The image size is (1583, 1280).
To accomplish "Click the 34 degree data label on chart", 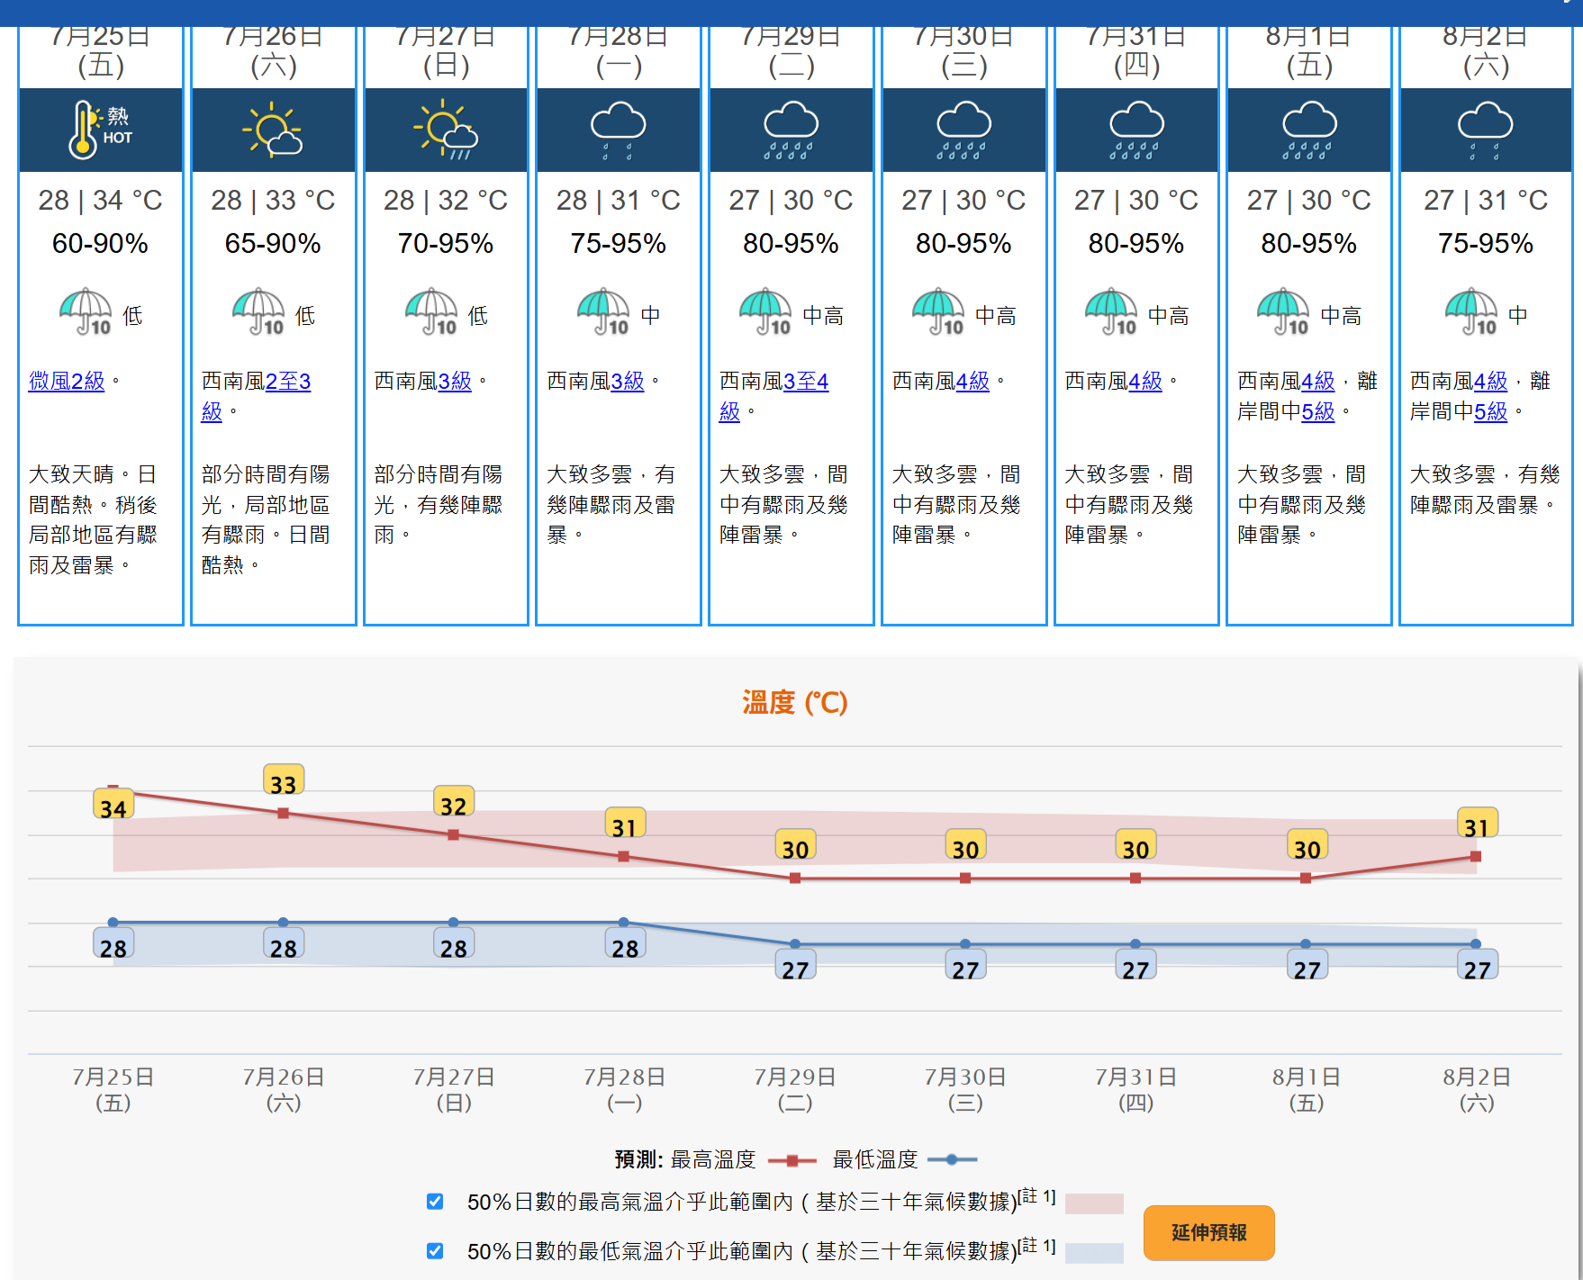I will click(x=113, y=807).
